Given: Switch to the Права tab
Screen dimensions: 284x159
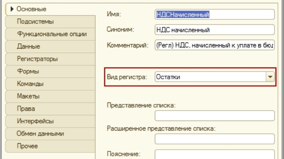Looking at the screenshot, I should pyautogui.click(x=50, y=109).
